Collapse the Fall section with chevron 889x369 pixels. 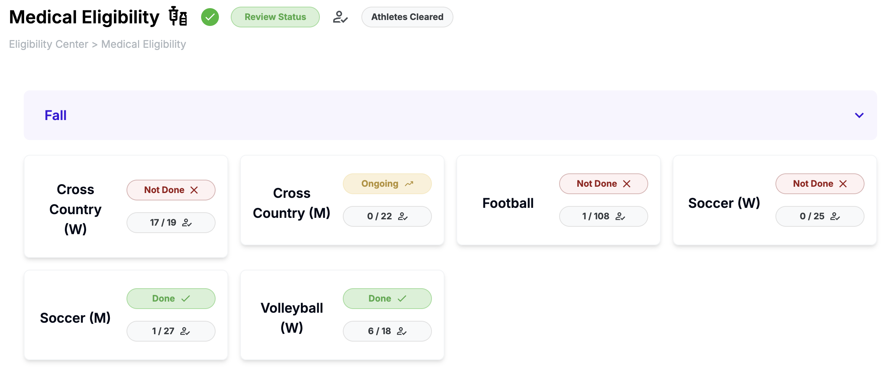tap(859, 115)
